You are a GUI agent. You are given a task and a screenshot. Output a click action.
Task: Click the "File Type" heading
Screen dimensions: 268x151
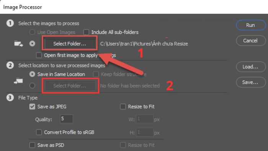point(28,98)
